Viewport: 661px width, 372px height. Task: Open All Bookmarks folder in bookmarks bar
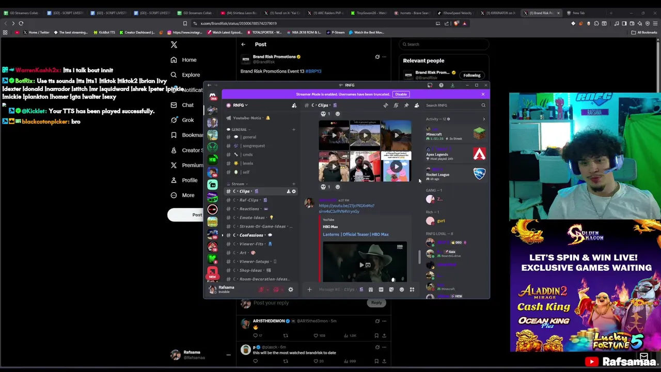coord(644,33)
